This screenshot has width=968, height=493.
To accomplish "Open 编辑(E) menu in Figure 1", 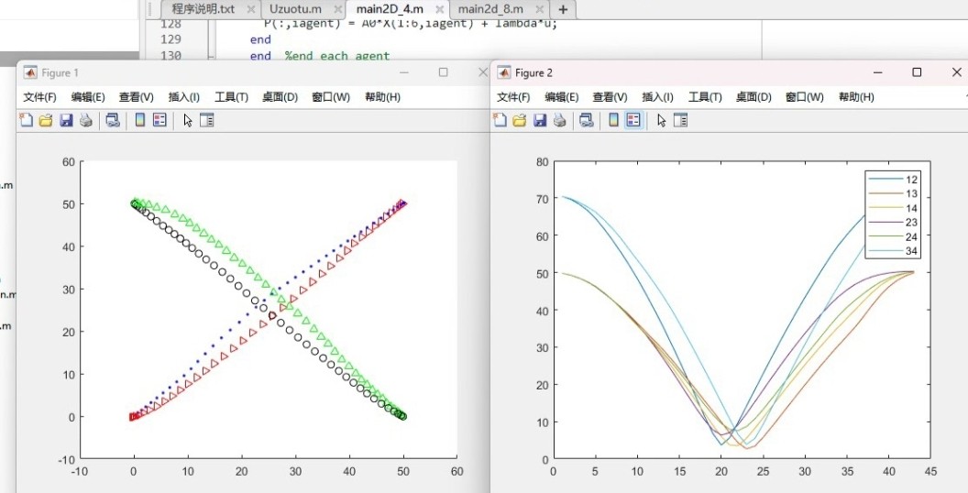I will point(88,97).
